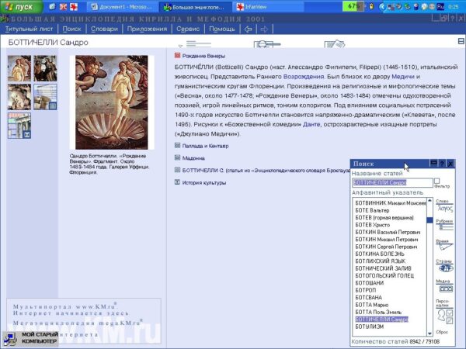Open the Поиск menu
The image size is (466, 349).
[71, 29]
